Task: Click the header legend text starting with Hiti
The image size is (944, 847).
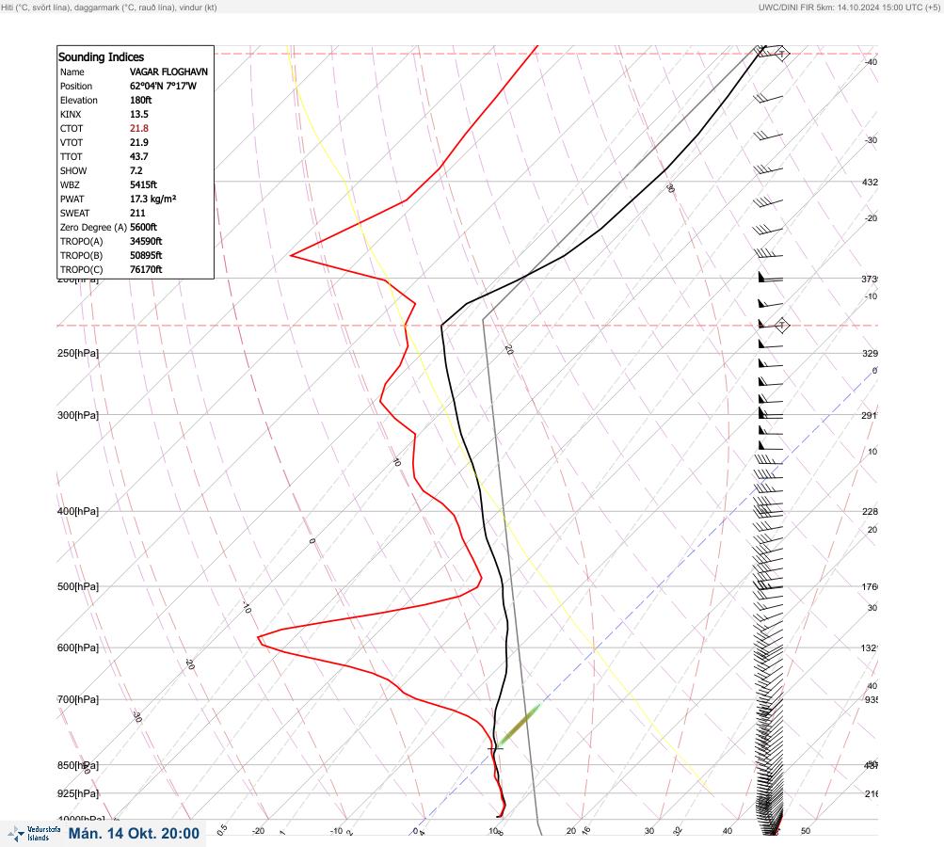Action: point(109,8)
